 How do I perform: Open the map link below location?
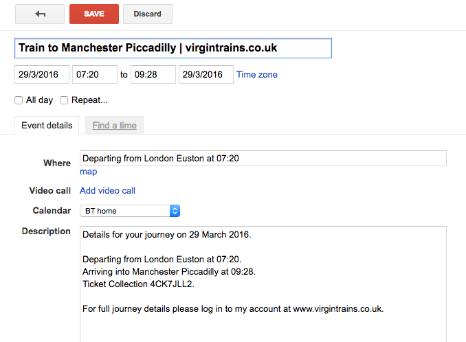89,172
